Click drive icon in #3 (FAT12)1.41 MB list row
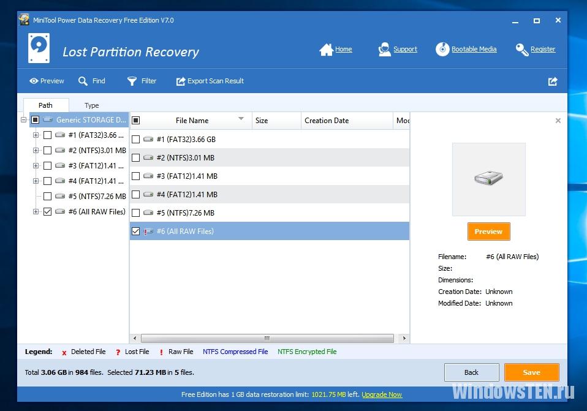587x411 pixels. click(148, 176)
